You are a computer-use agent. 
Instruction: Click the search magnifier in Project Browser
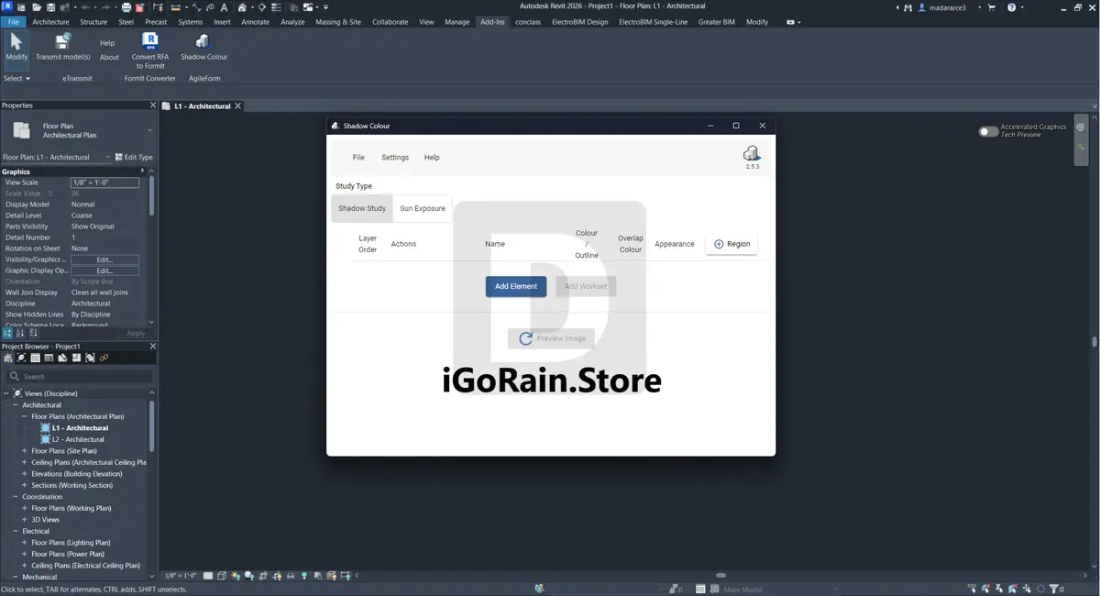(15, 377)
